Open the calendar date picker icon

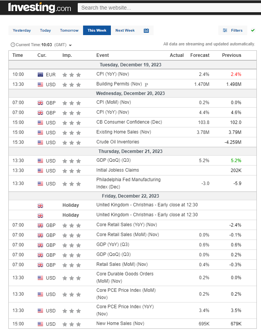click(146, 31)
